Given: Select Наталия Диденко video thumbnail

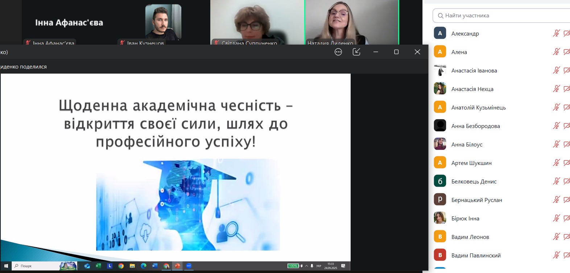Looking at the screenshot, I should click(351, 22).
